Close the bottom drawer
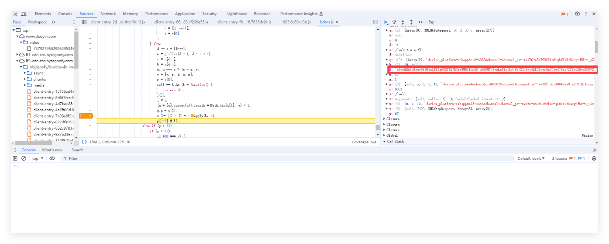This screenshot has height=244, width=609. pos(594,150)
